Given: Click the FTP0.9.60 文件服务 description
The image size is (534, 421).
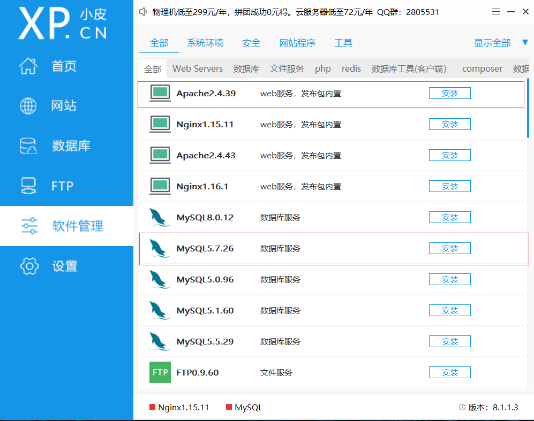Looking at the screenshot, I should click(x=276, y=373).
